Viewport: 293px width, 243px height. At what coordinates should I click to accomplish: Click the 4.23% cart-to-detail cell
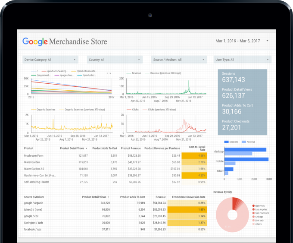(194, 175)
